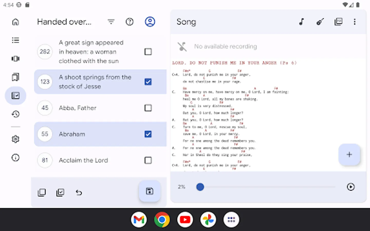Screen dimensions: 370x231
Task: Open the info icon in the sidebar
Action: click(15, 158)
